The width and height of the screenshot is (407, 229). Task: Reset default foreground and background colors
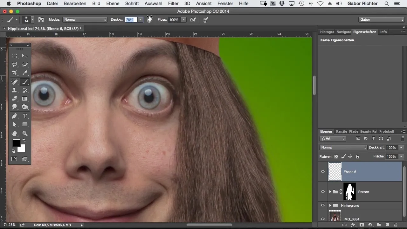(14, 151)
